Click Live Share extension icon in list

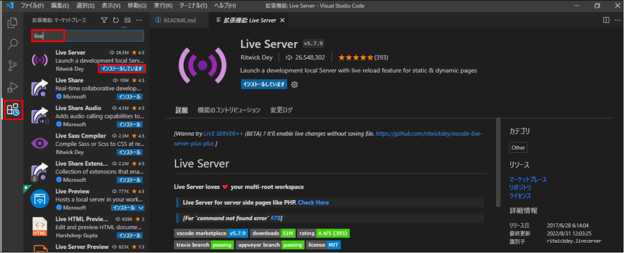pos(40,88)
